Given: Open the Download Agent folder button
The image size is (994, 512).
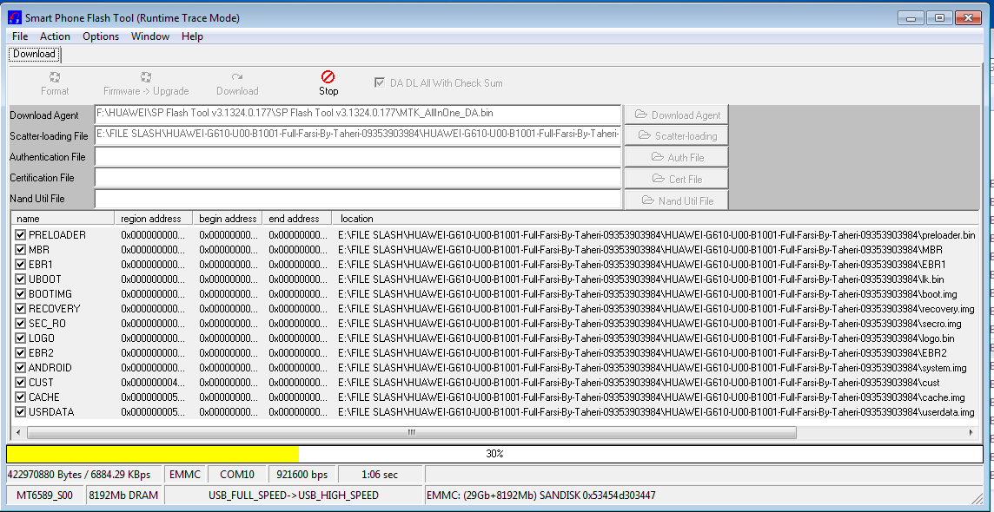Looking at the screenshot, I should click(676, 115).
